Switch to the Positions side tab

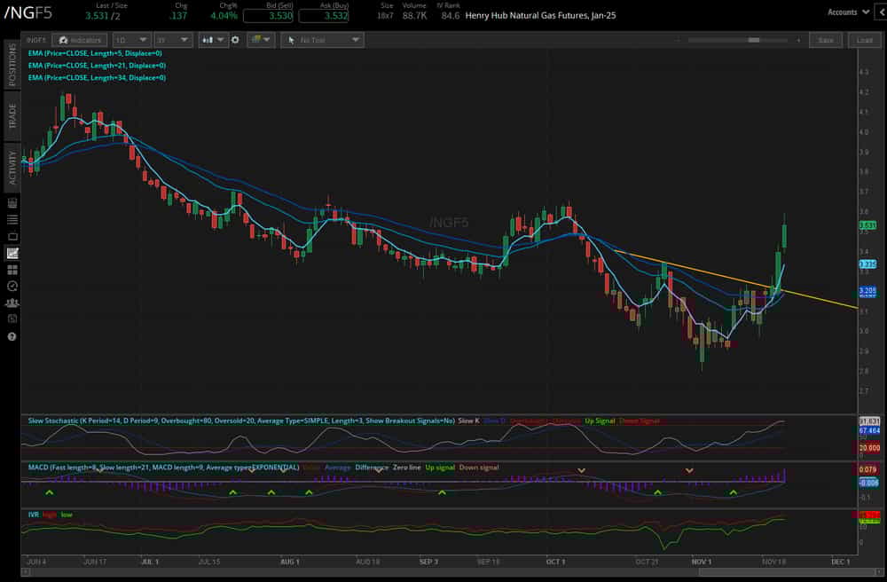[12, 66]
